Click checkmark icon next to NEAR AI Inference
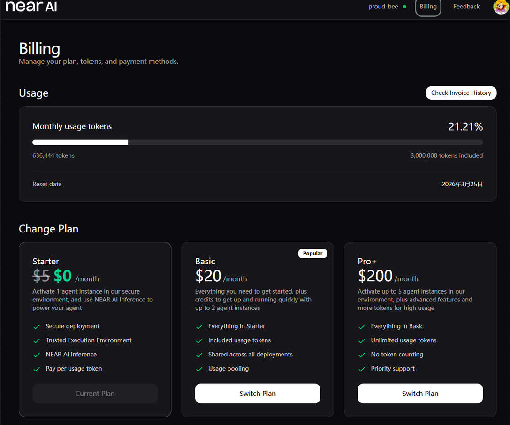The height and width of the screenshot is (425, 510). tap(37, 355)
